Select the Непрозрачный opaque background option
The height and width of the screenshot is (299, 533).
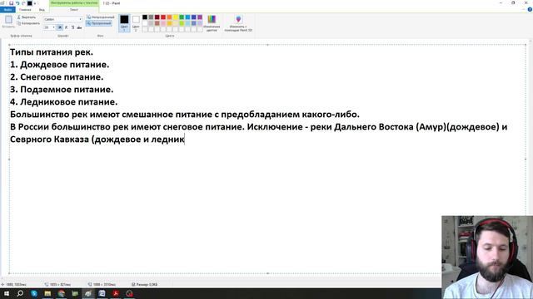tap(100, 17)
